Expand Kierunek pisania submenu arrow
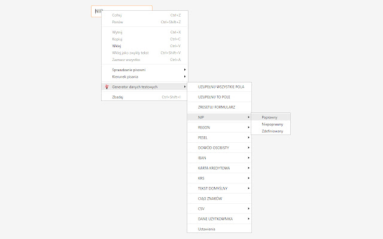 point(185,76)
